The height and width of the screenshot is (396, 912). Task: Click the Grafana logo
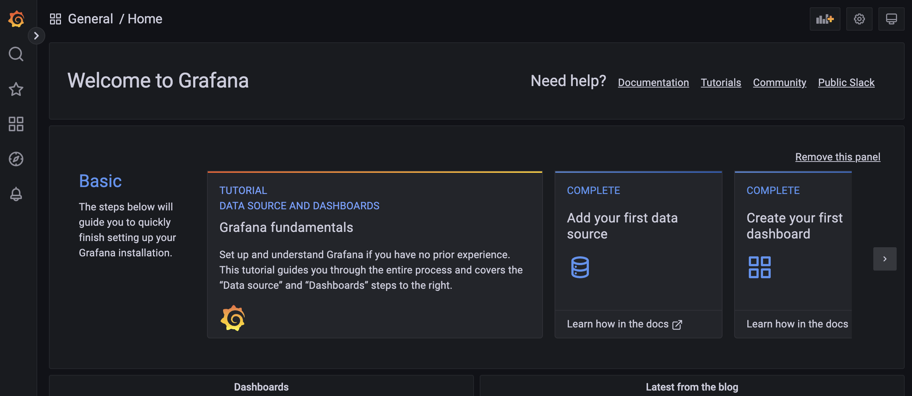click(16, 19)
